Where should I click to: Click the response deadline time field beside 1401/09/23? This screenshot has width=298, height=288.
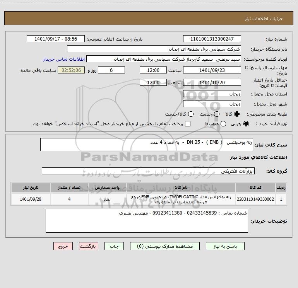tap(153, 70)
